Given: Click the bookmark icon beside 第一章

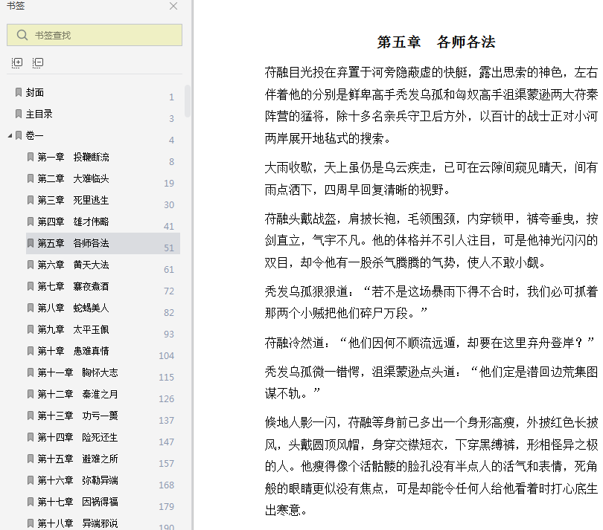Looking at the screenshot, I should 31,157.
